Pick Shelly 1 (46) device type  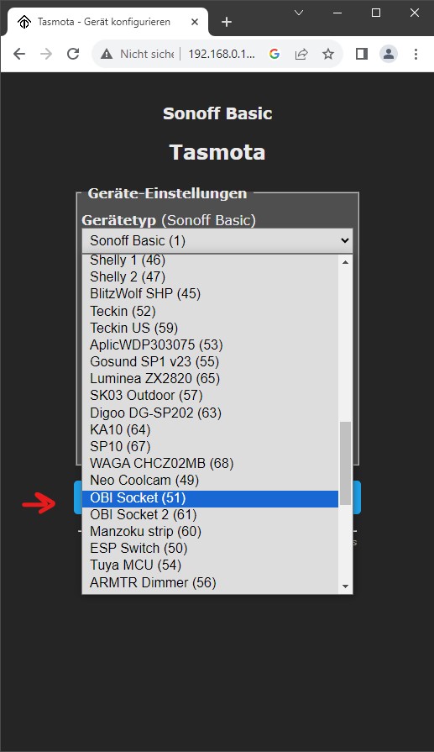(211, 260)
